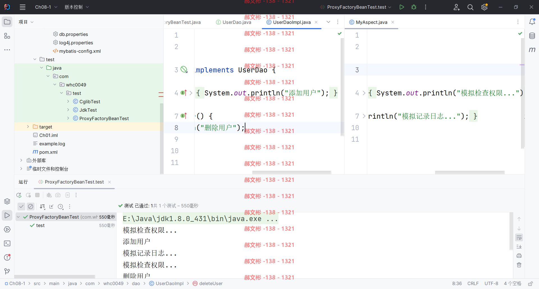
Task: Toggle show passed tests checkmark
Action: pyautogui.click(x=21, y=207)
